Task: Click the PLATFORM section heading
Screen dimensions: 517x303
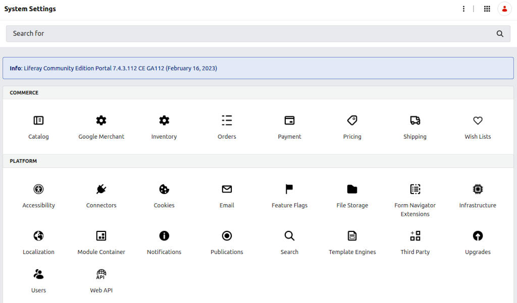Action: click(23, 161)
